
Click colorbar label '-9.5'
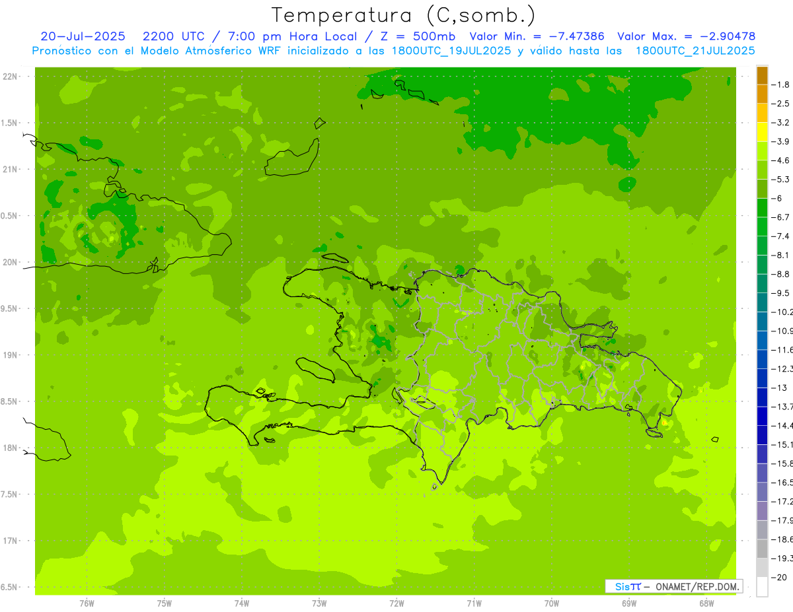[780, 293]
